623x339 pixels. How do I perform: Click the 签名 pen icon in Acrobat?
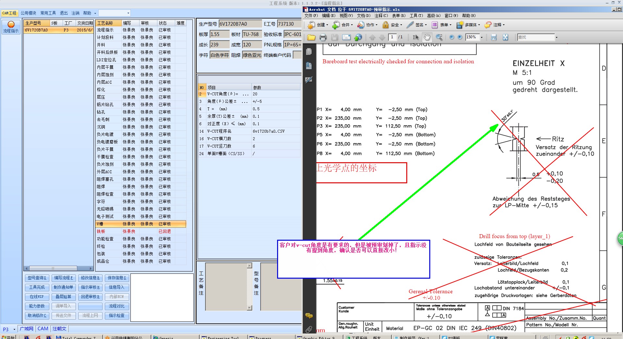[410, 25]
